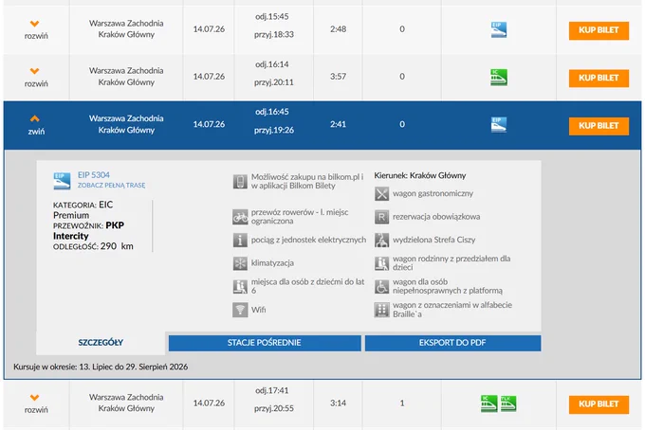This screenshot has height=430, width=645.
Task: Click wagon gastronomiczny label
Action: (433, 193)
